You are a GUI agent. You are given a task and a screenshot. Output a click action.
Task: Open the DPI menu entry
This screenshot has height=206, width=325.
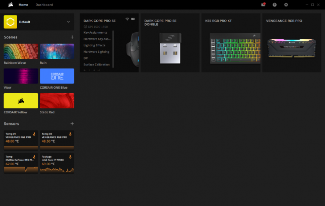pyautogui.click(x=86, y=58)
